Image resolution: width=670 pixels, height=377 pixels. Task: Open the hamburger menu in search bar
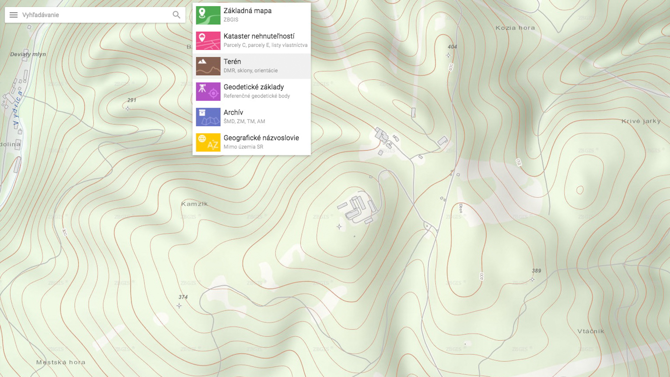point(14,15)
